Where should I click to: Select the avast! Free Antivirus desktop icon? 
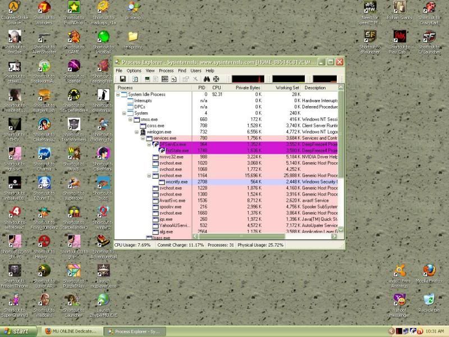click(x=400, y=276)
